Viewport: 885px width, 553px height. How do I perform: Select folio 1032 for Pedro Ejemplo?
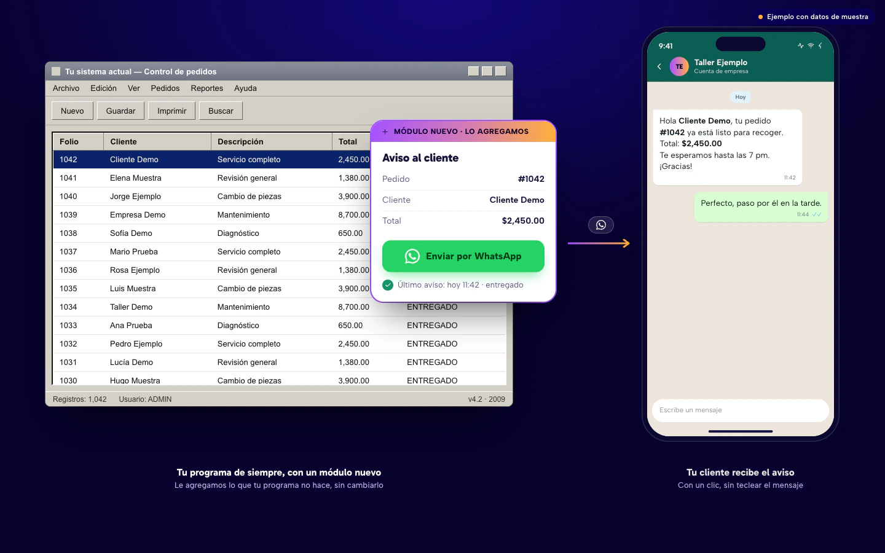coord(68,344)
